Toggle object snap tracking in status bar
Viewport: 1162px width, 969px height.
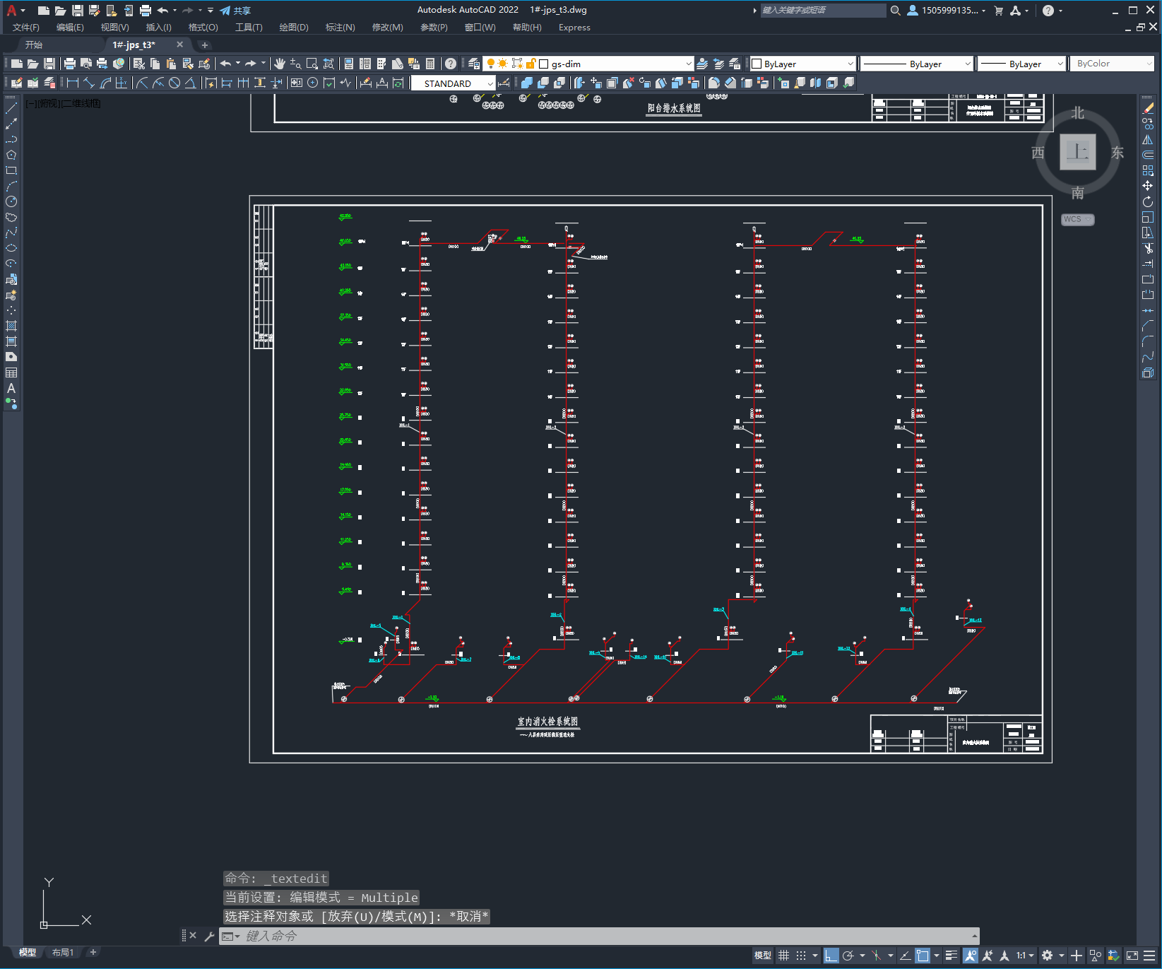(905, 956)
